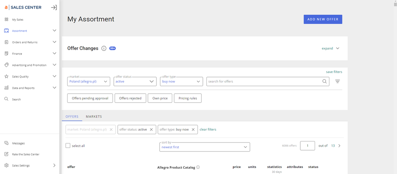Open the offer status dropdown

(x=135, y=81)
